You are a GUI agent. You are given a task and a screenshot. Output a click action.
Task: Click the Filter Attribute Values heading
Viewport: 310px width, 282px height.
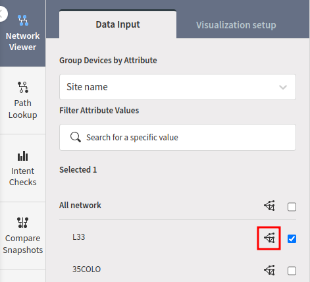[99, 110]
